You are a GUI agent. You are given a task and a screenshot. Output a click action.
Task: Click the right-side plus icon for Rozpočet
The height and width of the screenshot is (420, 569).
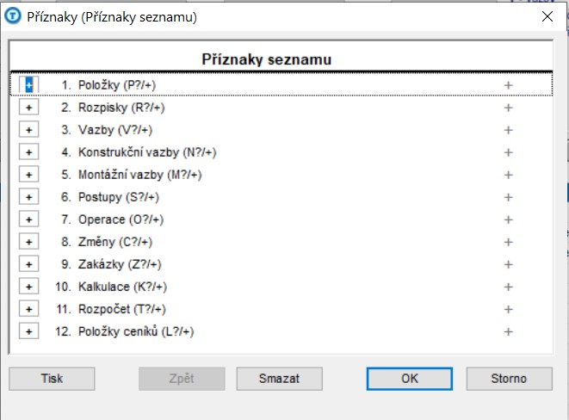tap(508, 309)
